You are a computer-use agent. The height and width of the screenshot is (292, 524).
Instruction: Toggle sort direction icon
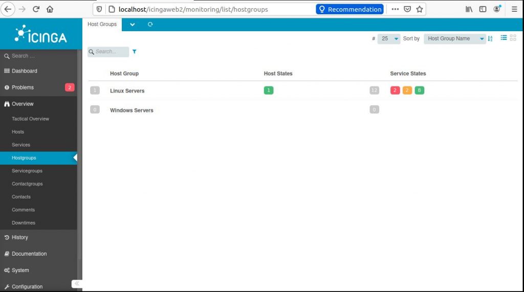click(x=490, y=38)
